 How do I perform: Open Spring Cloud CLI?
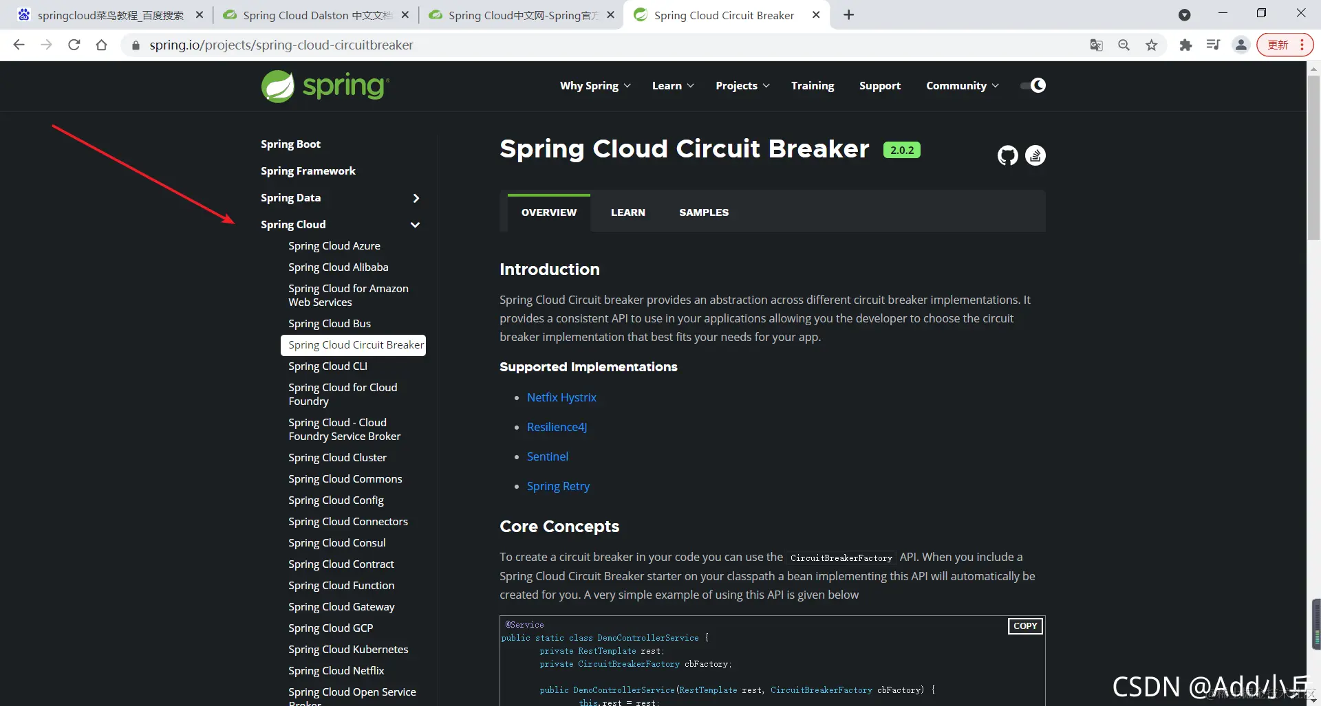coord(327,366)
